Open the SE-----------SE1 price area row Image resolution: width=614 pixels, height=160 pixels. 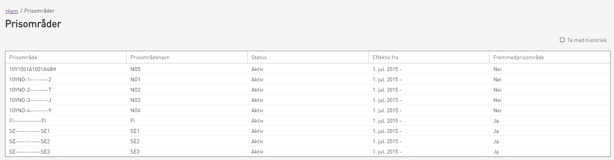[x=307, y=131]
